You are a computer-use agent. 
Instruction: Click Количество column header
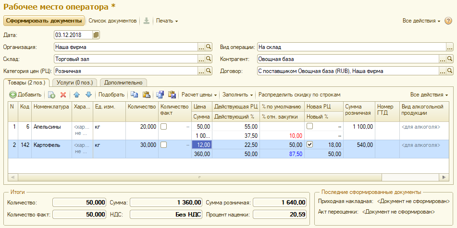[142, 111]
